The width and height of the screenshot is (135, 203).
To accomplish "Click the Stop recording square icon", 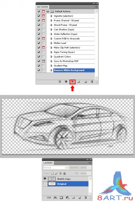I will tap(59, 82).
